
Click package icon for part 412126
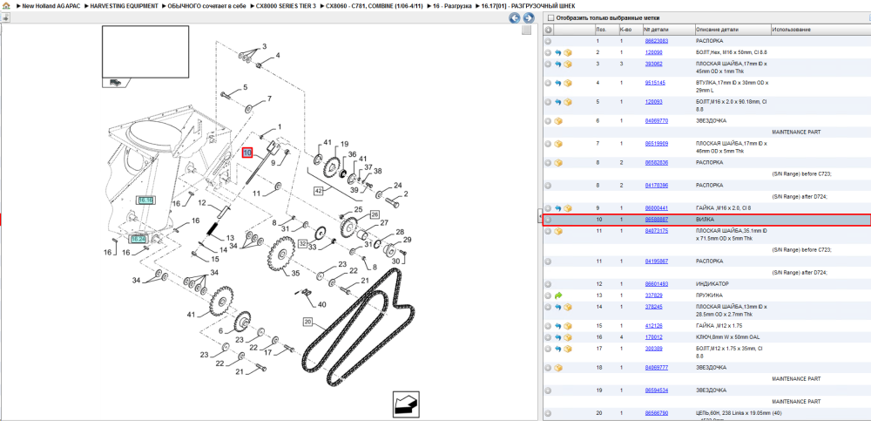click(x=568, y=326)
